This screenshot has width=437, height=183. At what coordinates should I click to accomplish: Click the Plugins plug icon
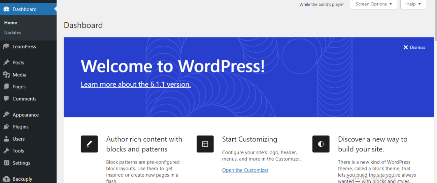(x=6, y=127)
